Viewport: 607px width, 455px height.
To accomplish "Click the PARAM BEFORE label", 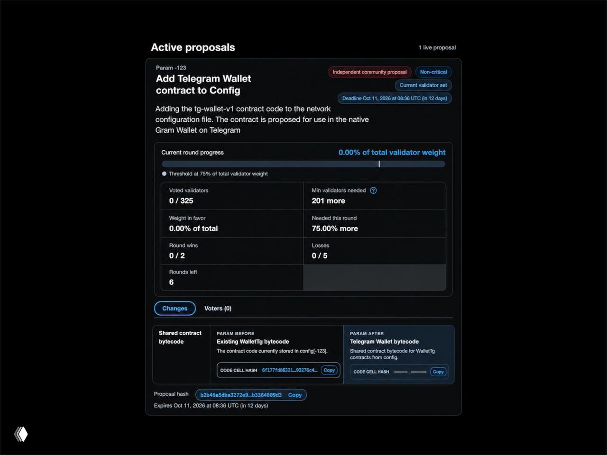I will [x=236, y=334].
